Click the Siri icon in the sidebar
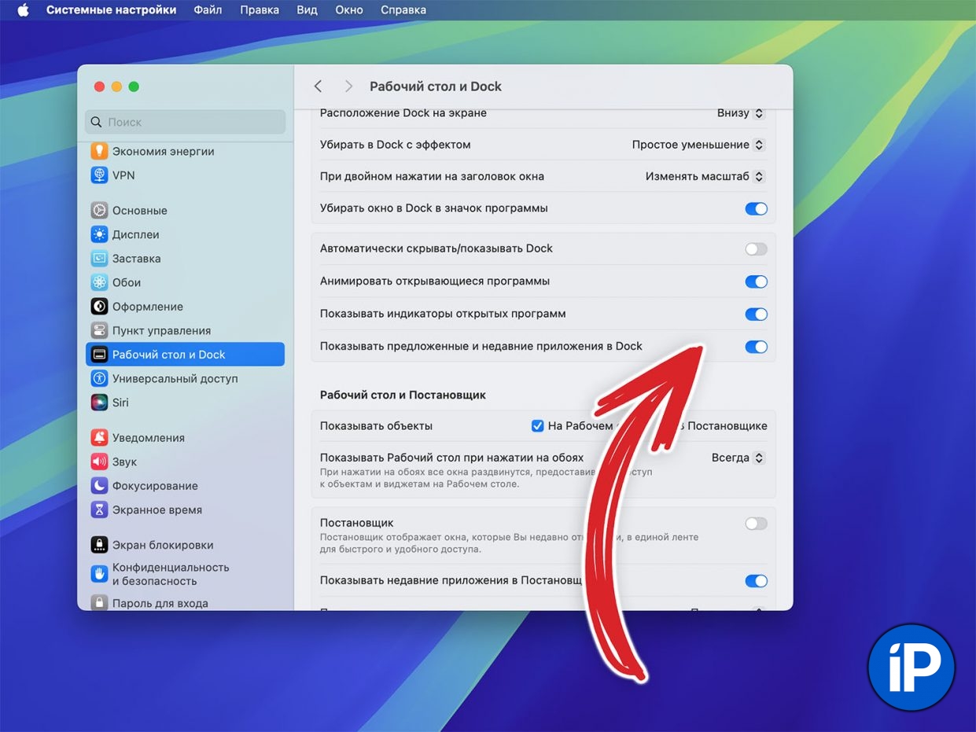Viewport: 976px width, 732px height. (x=99, y=403)
